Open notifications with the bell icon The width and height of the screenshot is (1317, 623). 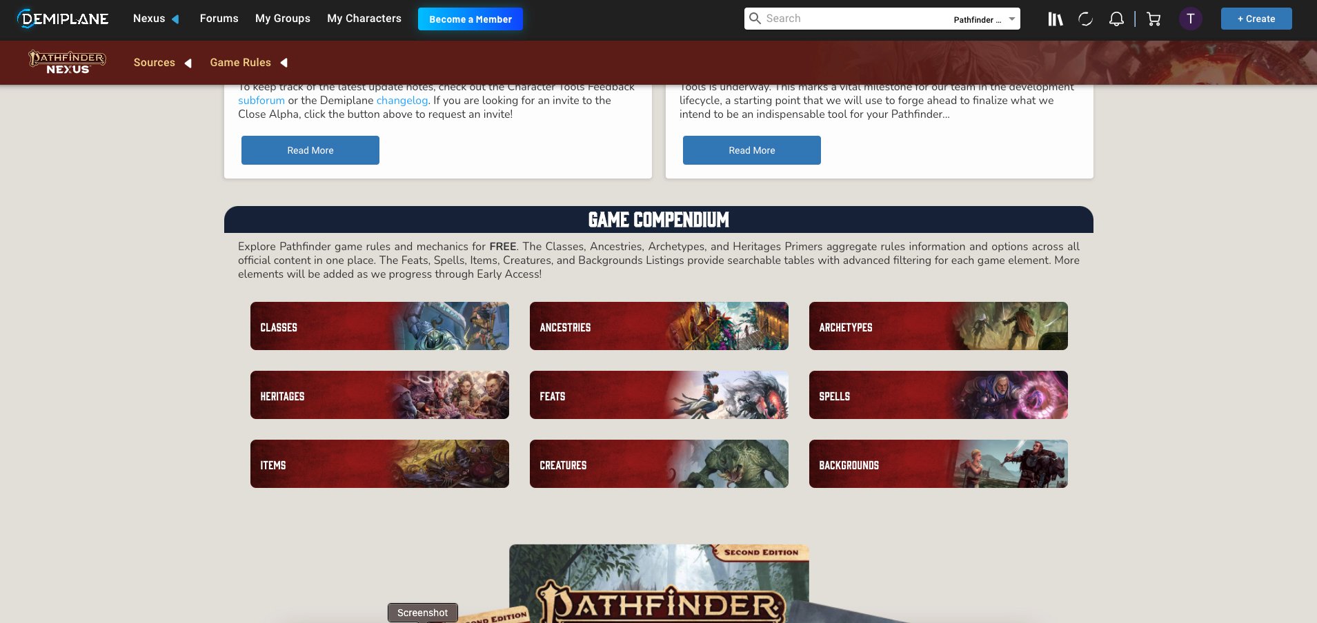1116,19
